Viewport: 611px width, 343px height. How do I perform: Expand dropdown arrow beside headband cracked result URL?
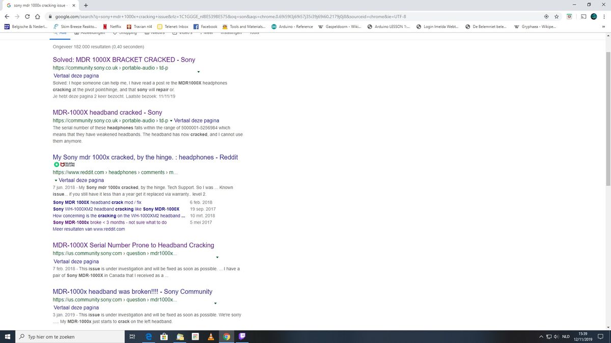[171, 121]
